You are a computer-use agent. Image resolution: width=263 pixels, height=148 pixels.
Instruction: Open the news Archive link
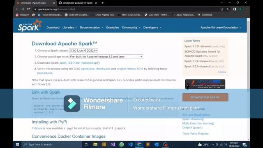click(x=222, y=72)
